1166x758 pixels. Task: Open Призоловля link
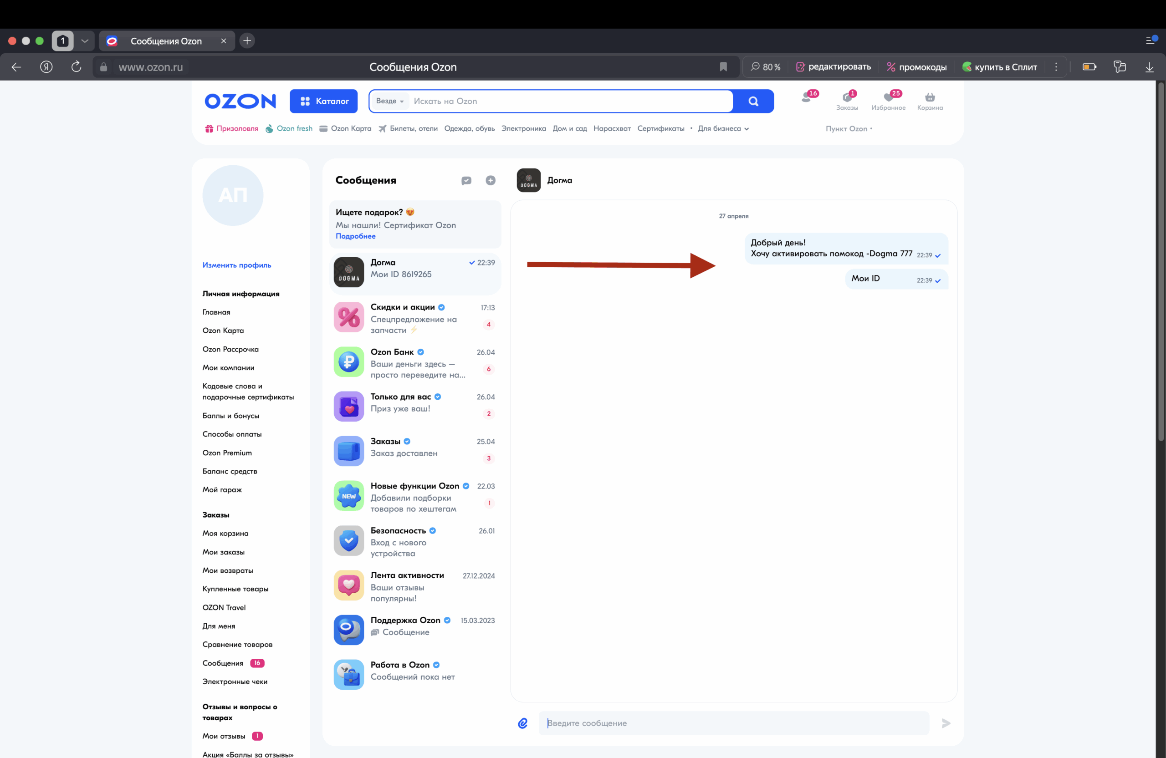point(231,129)
